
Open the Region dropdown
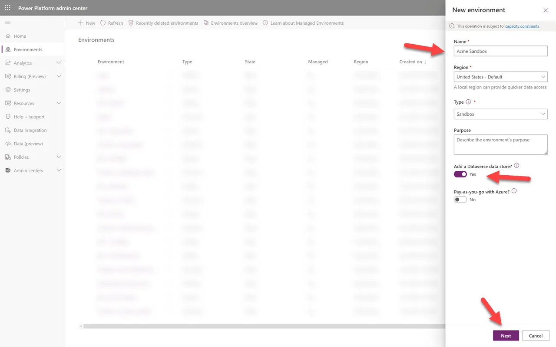[x=500, y=77]
